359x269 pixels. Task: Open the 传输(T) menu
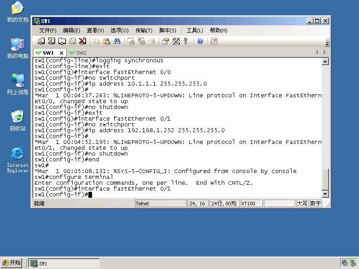coord(144,30)
